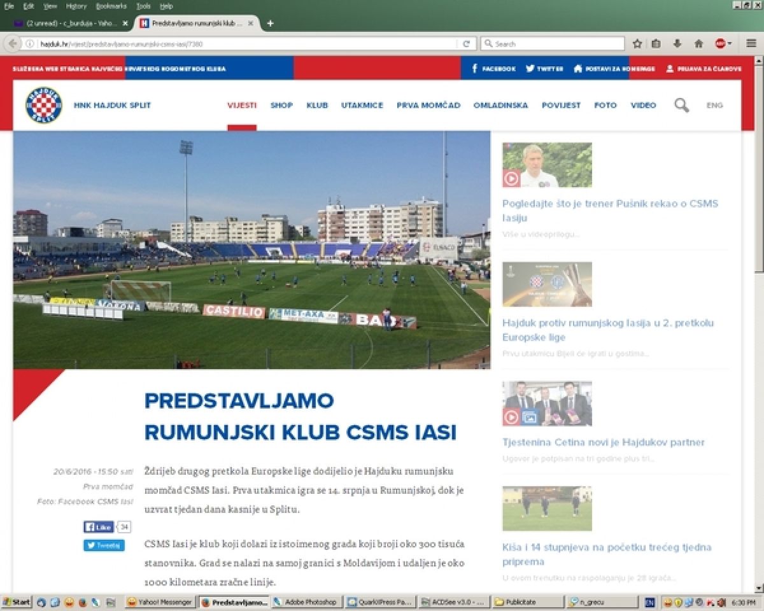Open the Downloads arrow icon

[677, 44]
